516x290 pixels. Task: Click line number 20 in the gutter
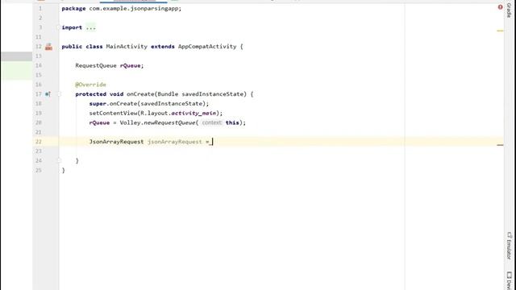(39, 122)
